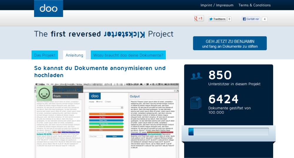Click the Enter Code field in video preview
The image size is (294, 158).
[x=96, y=136]
